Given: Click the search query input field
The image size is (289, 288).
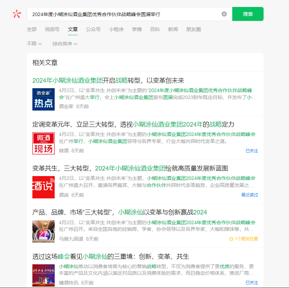Looking at the screenshot, I should click(x=125, y=14).
